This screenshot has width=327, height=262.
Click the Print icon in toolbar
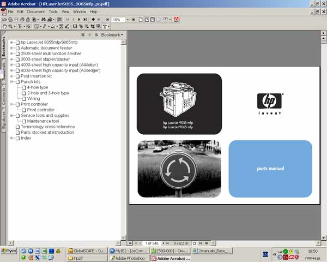tap(22, 20)
